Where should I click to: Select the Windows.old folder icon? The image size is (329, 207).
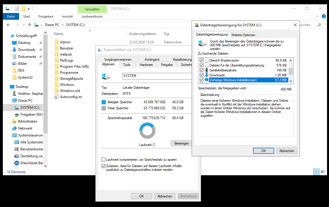(x=57, y=90)
